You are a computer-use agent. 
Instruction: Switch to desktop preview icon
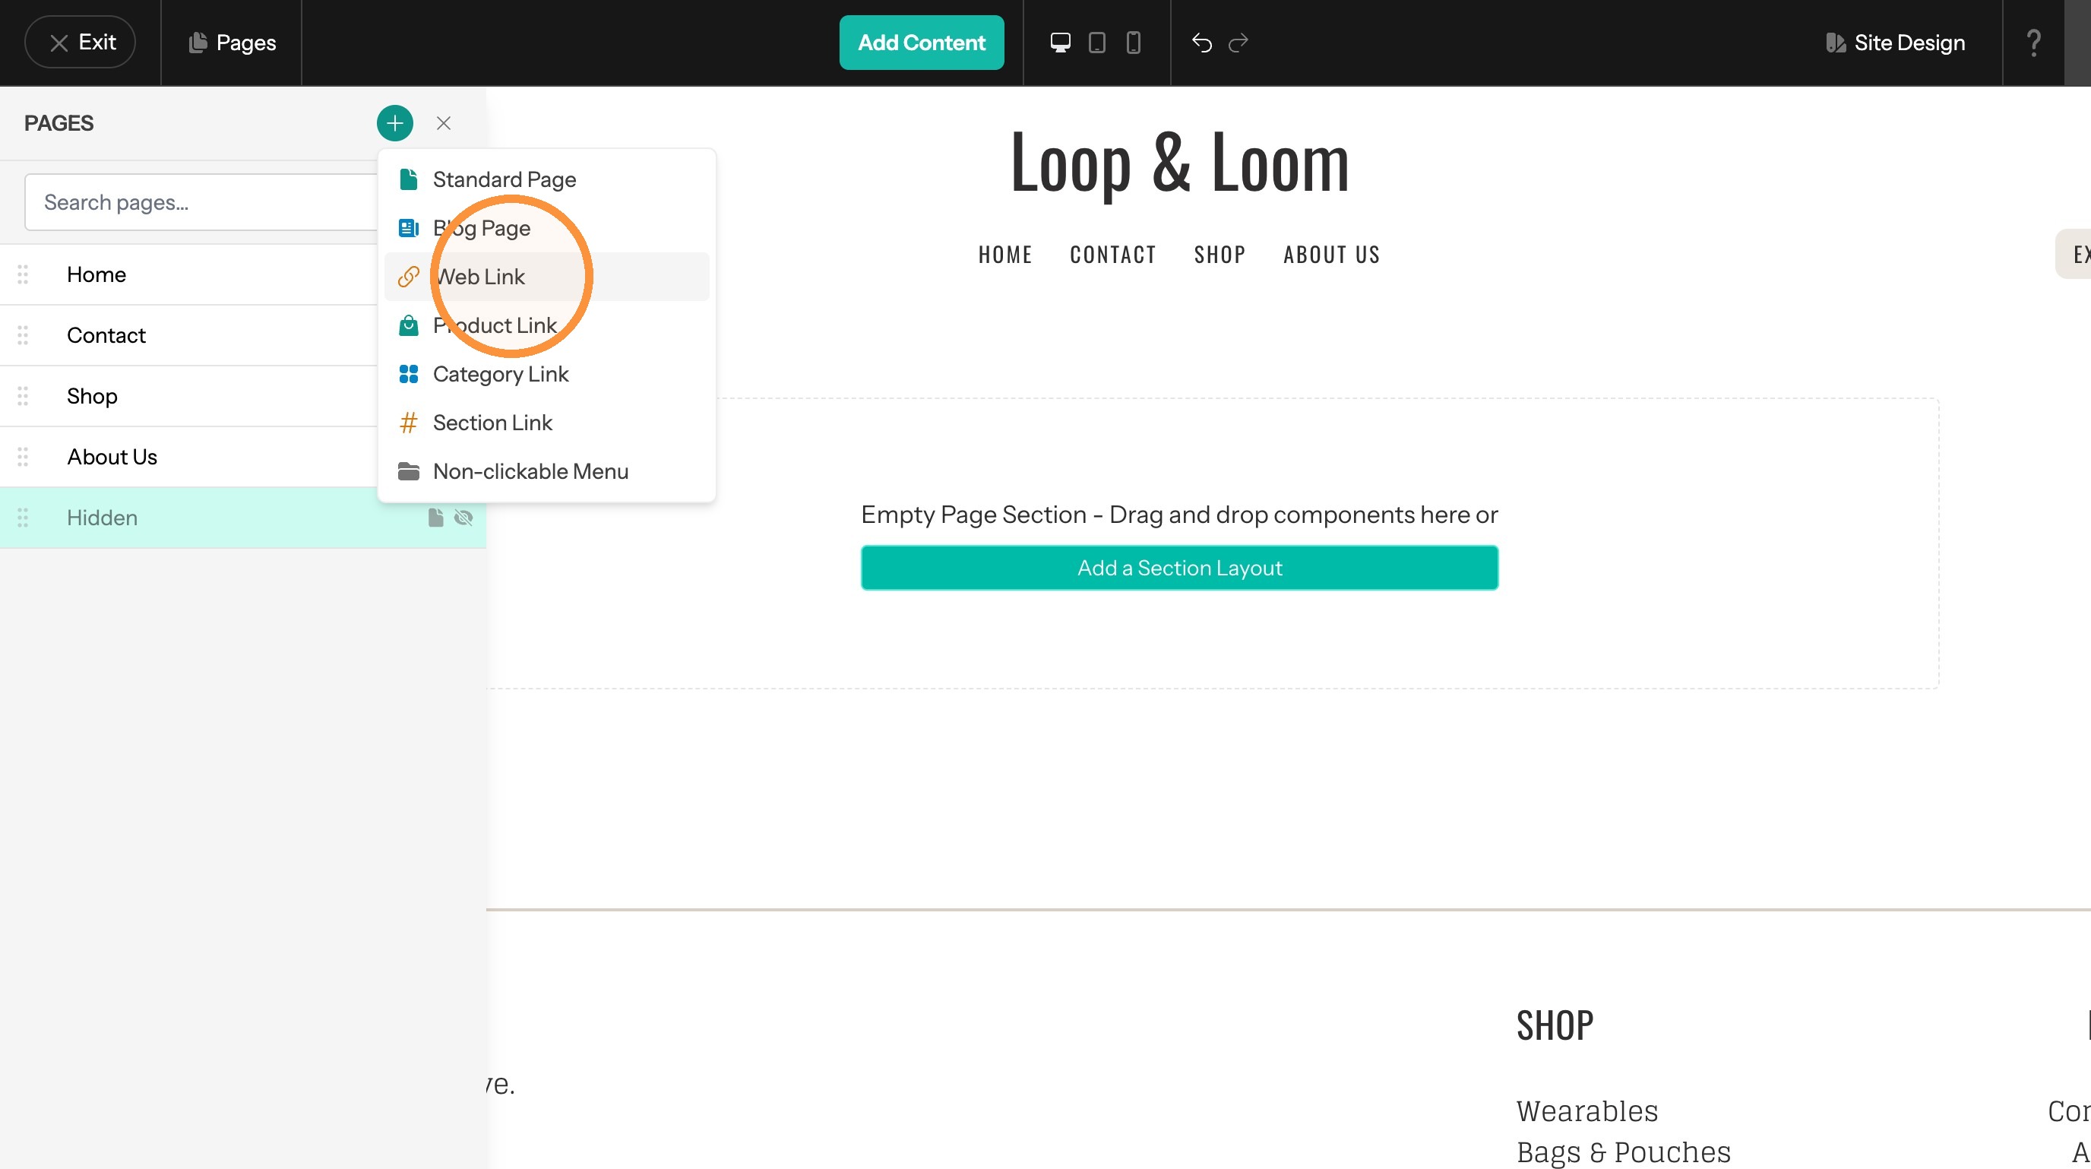(1060, 43)
